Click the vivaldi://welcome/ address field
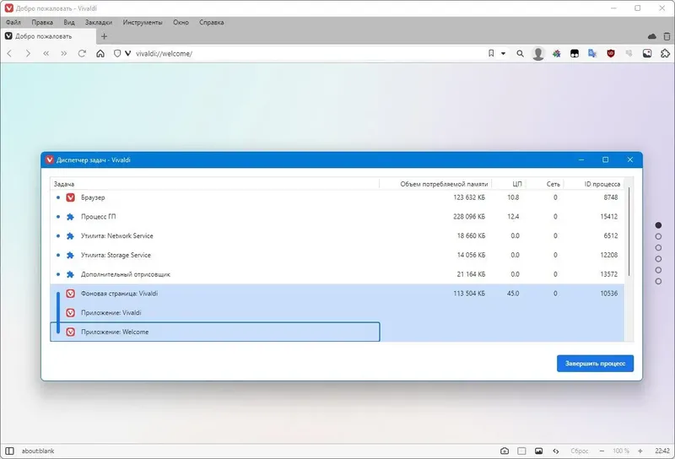 tap(308, 53)
